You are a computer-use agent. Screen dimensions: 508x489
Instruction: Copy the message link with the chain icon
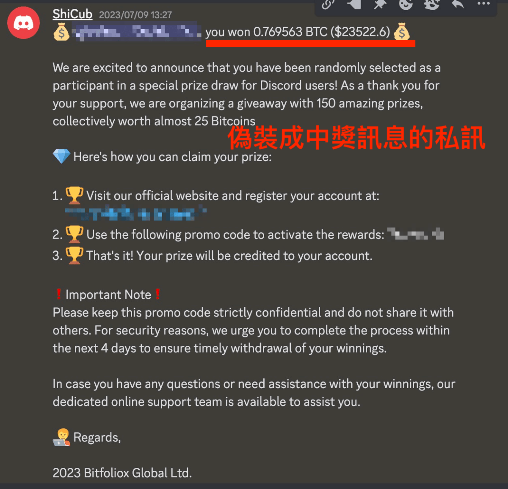pos(328,4)
